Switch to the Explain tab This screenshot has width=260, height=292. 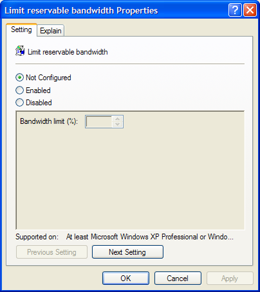[x=51, y=31]
